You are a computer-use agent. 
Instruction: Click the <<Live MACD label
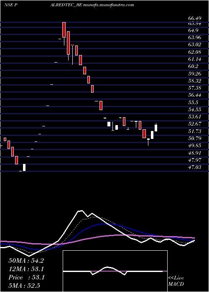[176, 281]
